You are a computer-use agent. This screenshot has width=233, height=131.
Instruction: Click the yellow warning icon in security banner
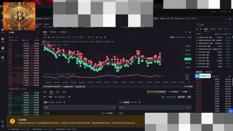pos(12,121)
